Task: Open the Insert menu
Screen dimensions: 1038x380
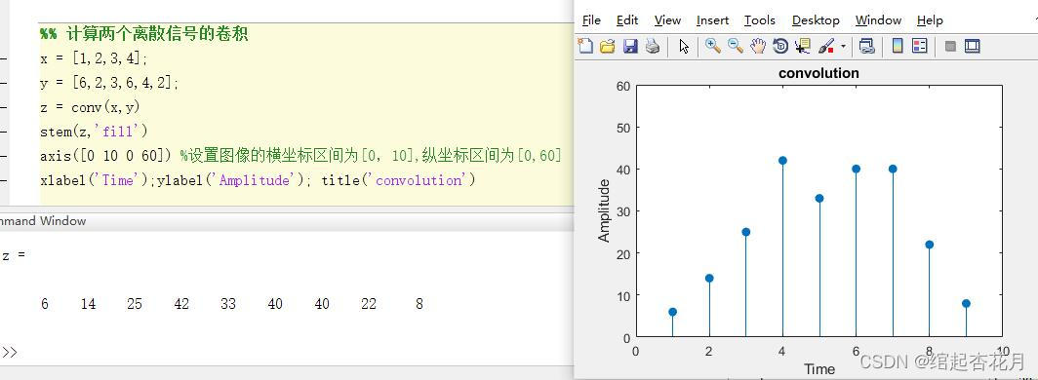Action: pyautogui.click(x=712, y=20)
